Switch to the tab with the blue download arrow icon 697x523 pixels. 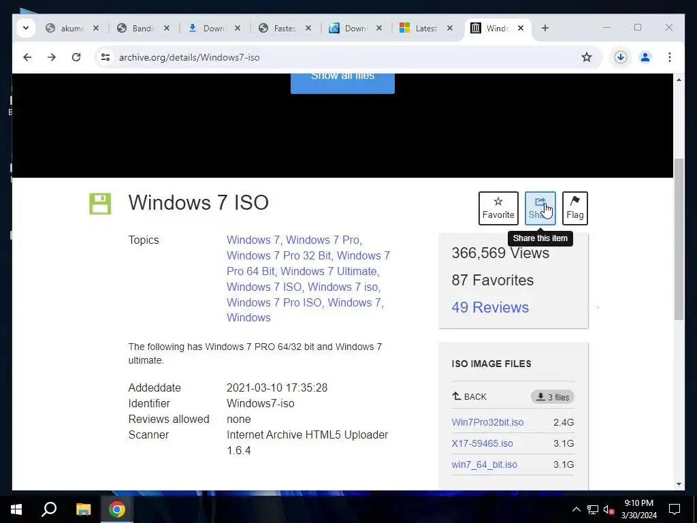pos(207,28)
